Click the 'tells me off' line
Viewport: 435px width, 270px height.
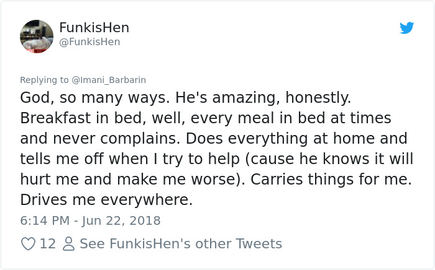tap(216, 159)
